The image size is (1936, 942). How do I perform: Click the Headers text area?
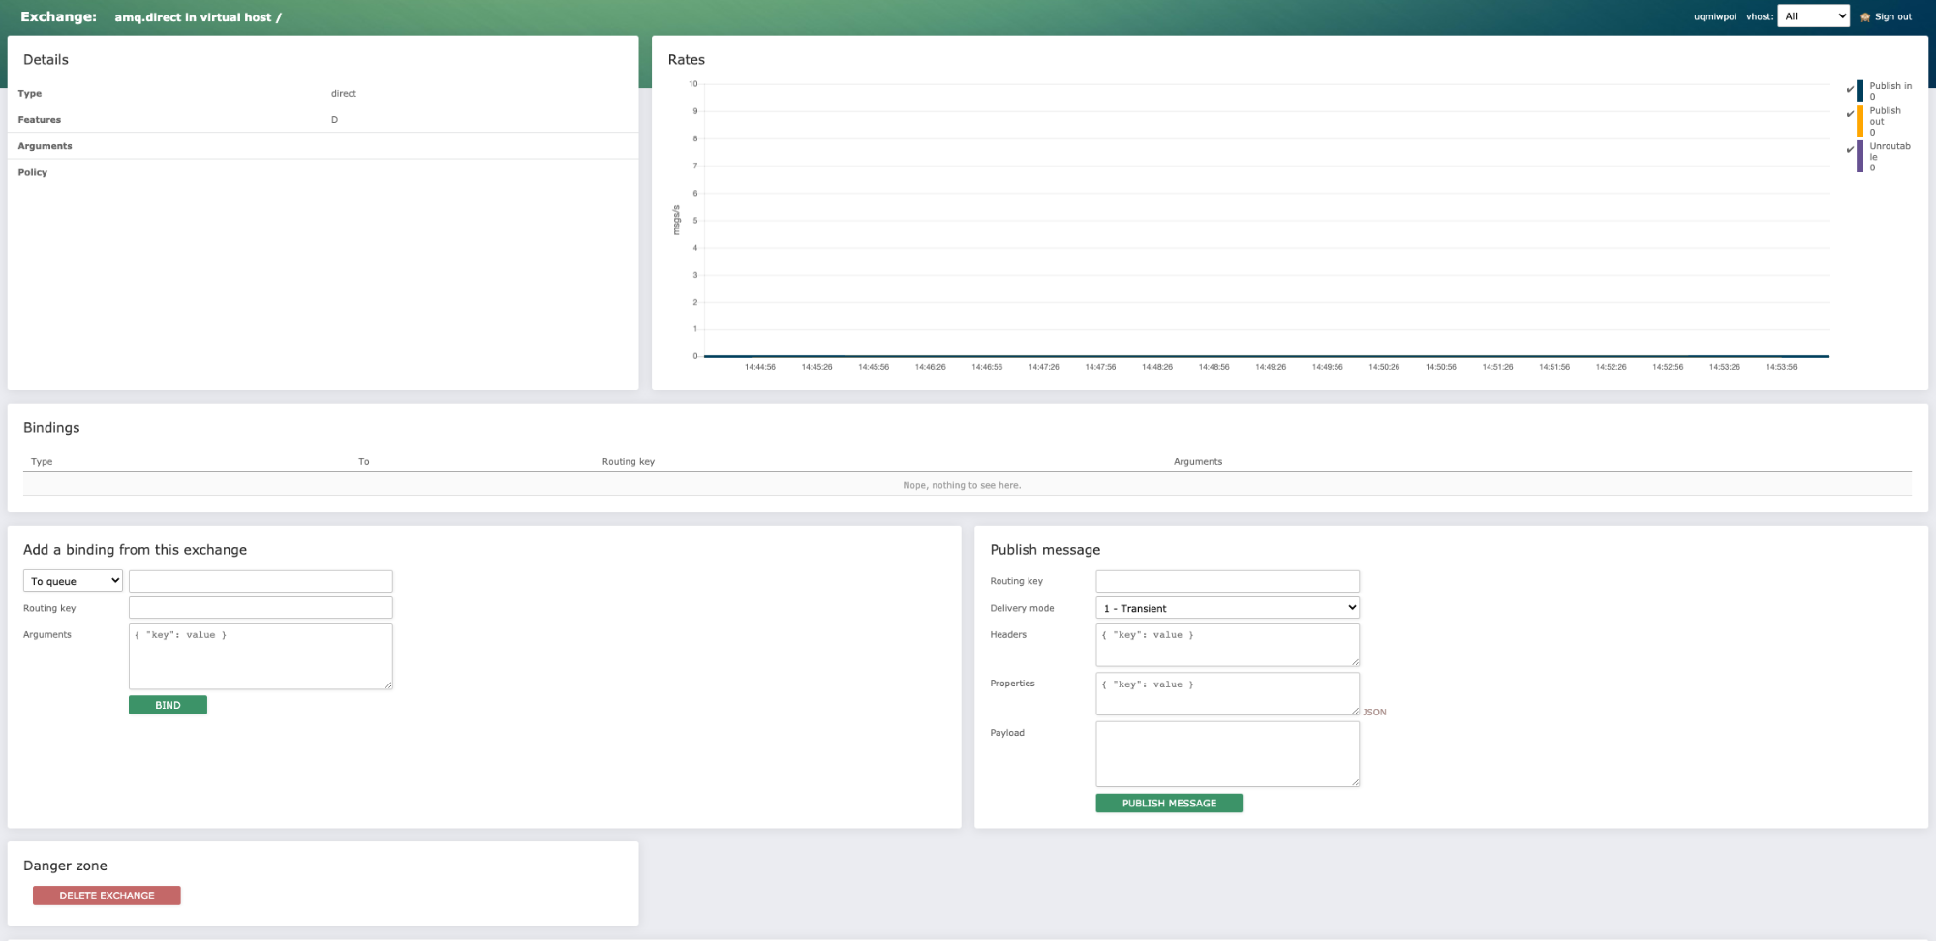(1227, 645)
